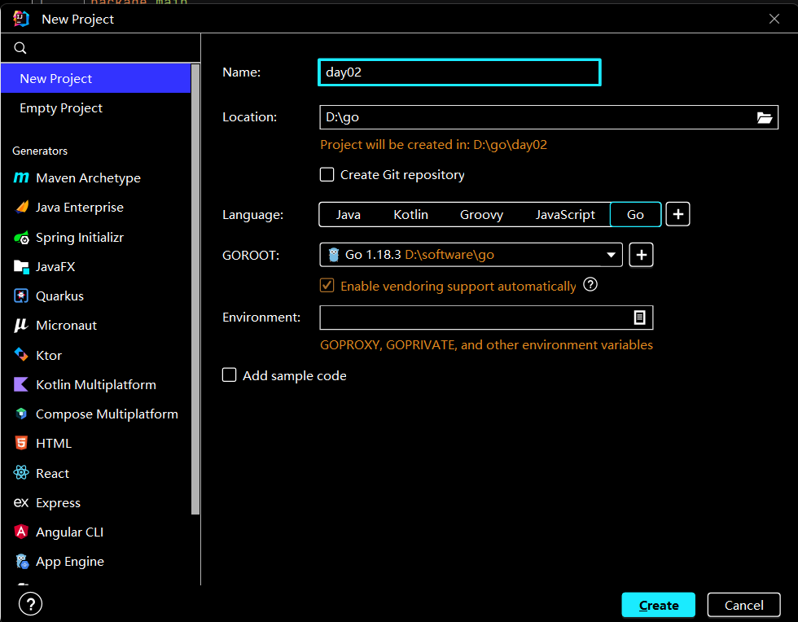Click the 'Project will be created in' hint
This screenshot has height=622, width=798.
[433, 145]
